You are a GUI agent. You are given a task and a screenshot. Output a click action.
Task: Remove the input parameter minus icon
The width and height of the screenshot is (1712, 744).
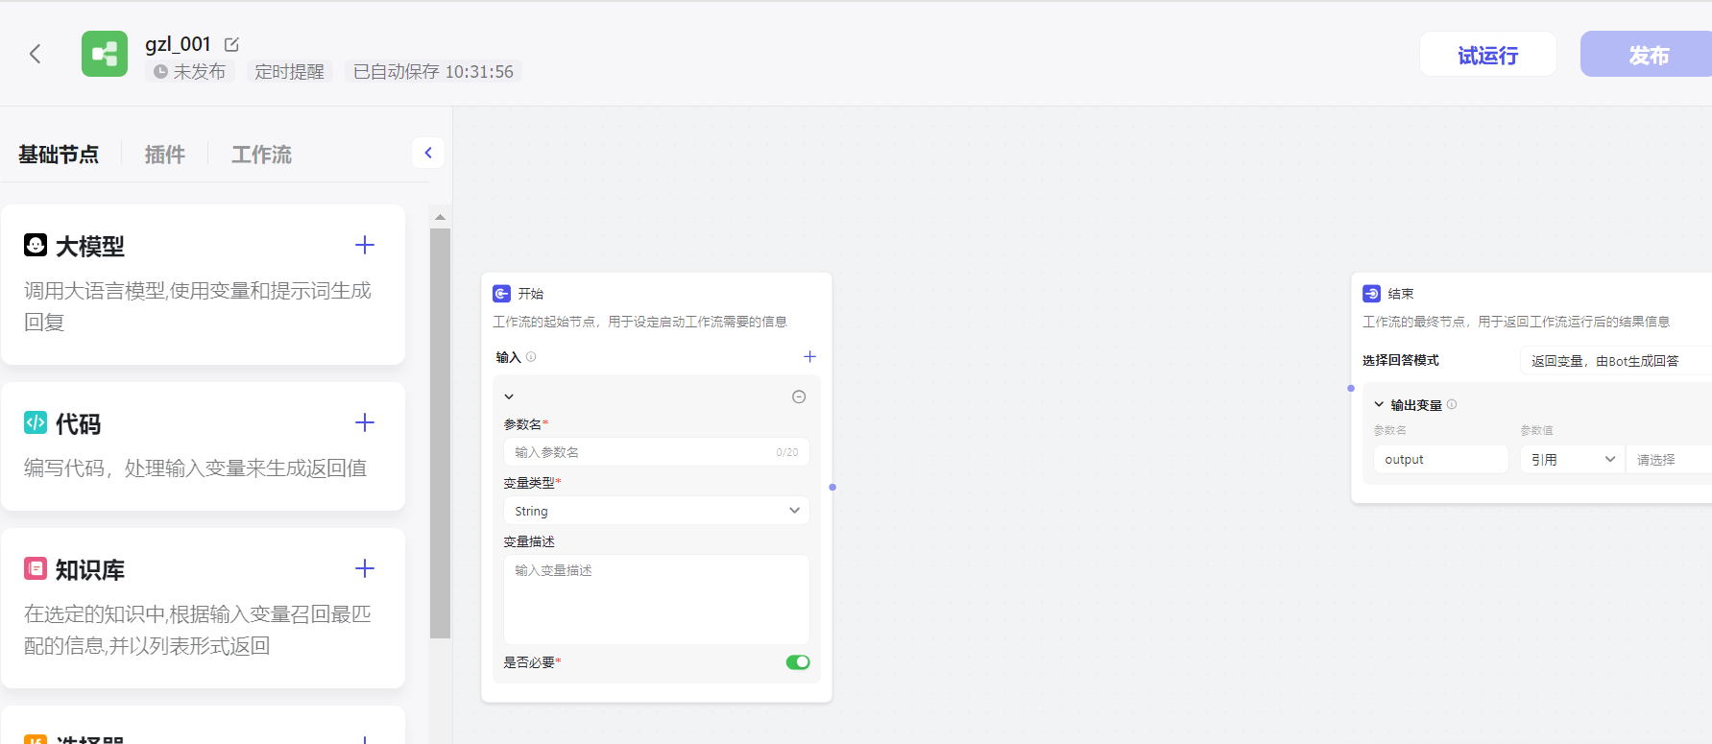point(799,396)
